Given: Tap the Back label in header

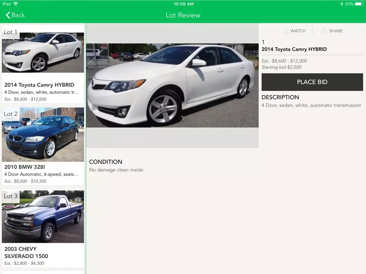Looking at the screenshot, I should pyautogui.click(x=18, y=15).
